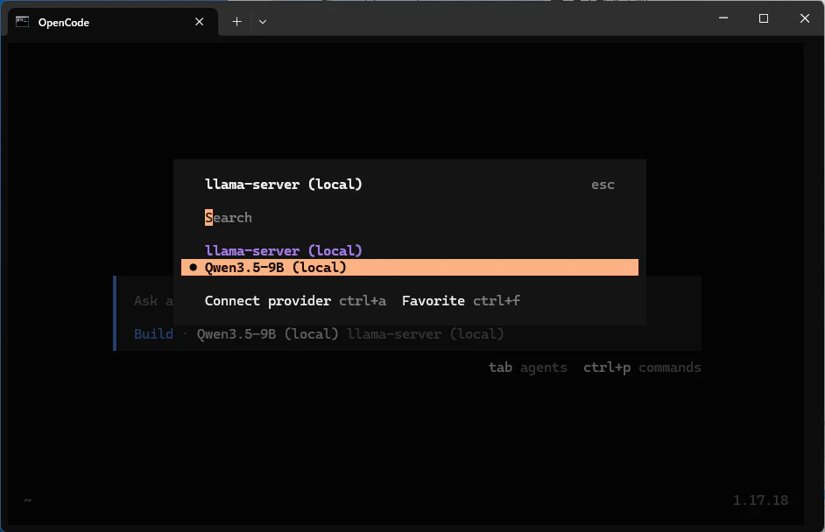Click ctrl+p commands hint
This screenshot has width=825, height=532.
(x=642, y=367)
